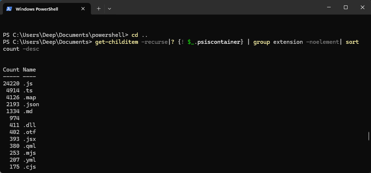
Task: Open a new tab with plus button
Action: tap(99, 8)
